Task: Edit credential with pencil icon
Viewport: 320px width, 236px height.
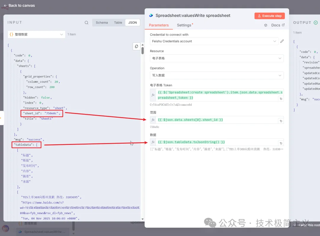Action: point(282,41)
